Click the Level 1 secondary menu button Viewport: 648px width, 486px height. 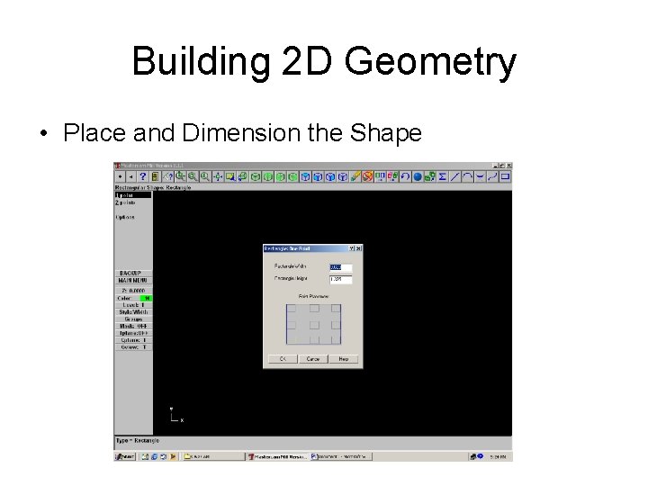(133, 305)
